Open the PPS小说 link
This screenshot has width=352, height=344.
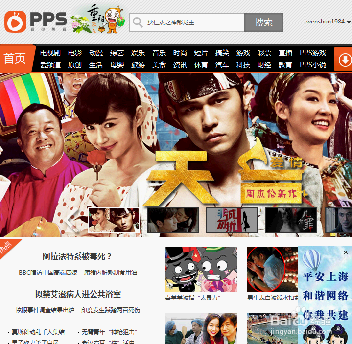pos(313,65)
